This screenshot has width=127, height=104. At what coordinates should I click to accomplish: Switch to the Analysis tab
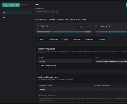101,39
